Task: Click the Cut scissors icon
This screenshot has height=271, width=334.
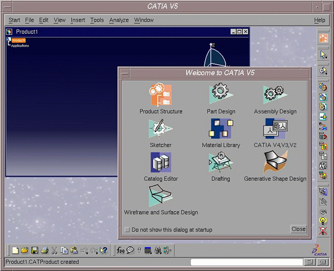Action: click(x=54, y=250)
